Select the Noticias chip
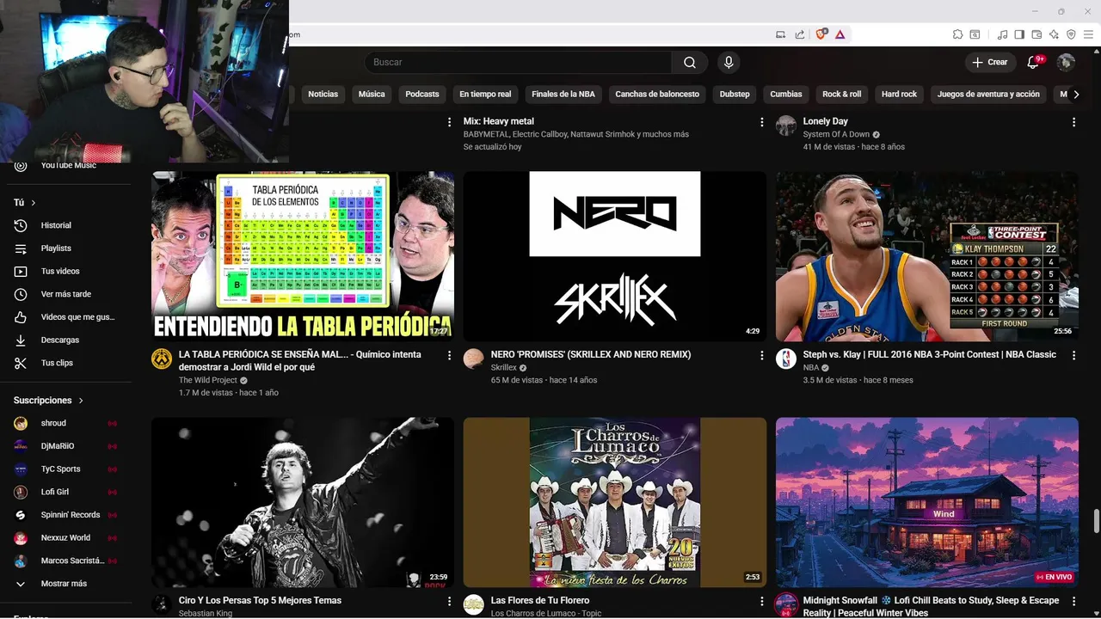The height and width of the screenshot is (619, 1101). (x=323, y=95)
